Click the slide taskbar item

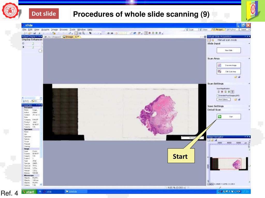[53, 192]
